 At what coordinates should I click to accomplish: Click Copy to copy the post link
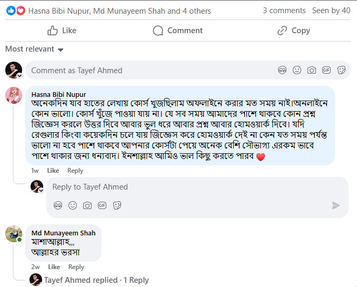[293, 31]
